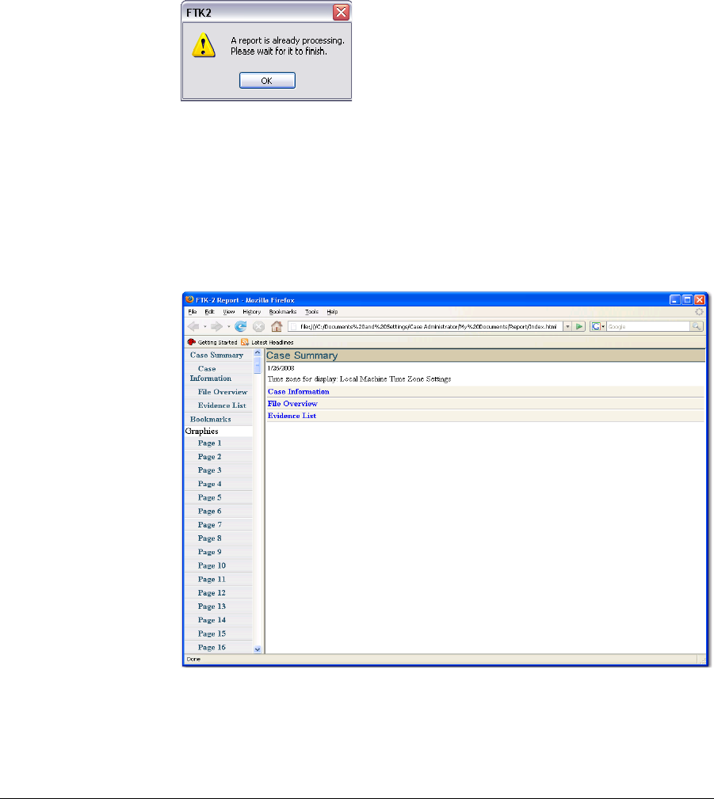Click the sidebar scrollbar thumb
The height and width of the screenshot is (799, 714).
258,365
